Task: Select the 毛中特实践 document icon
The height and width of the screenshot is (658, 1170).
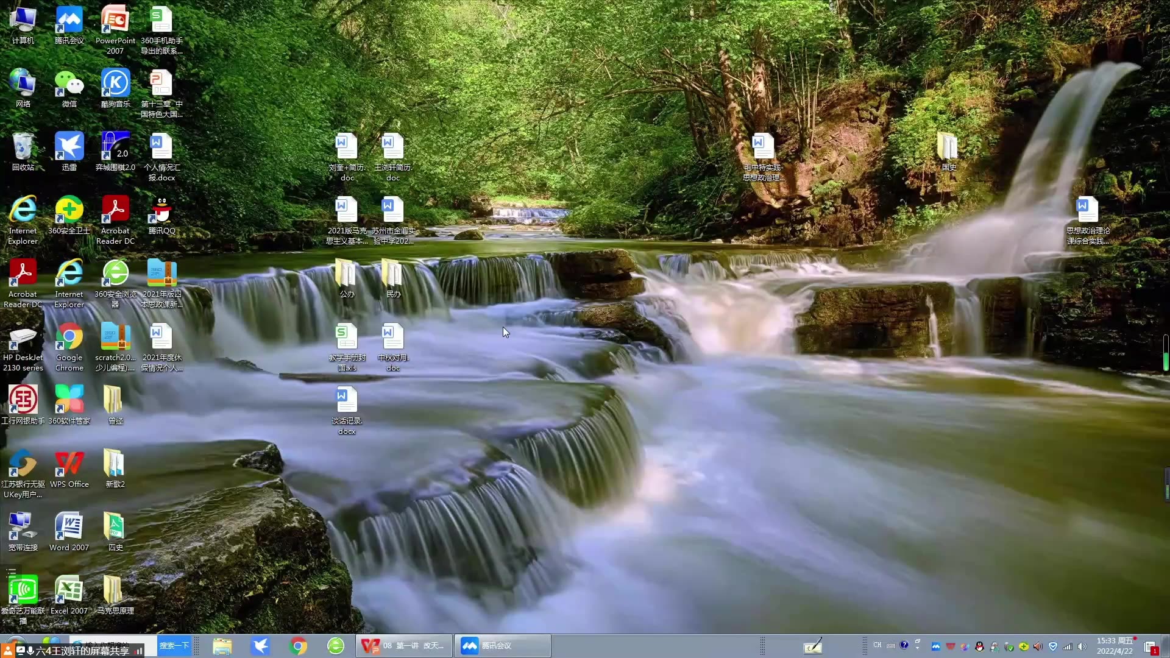Action: (x=763, y=157)
